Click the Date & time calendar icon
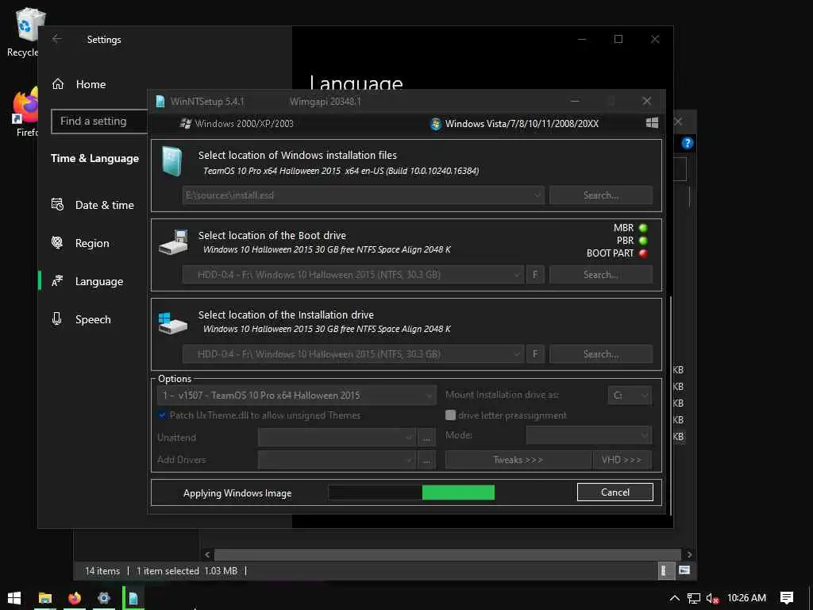Image resolution: width=813 pixels, height=610 pixels. [57, 204]
